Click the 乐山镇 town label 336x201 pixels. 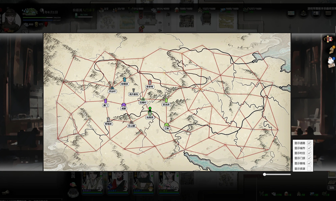(x=132, y=126)
